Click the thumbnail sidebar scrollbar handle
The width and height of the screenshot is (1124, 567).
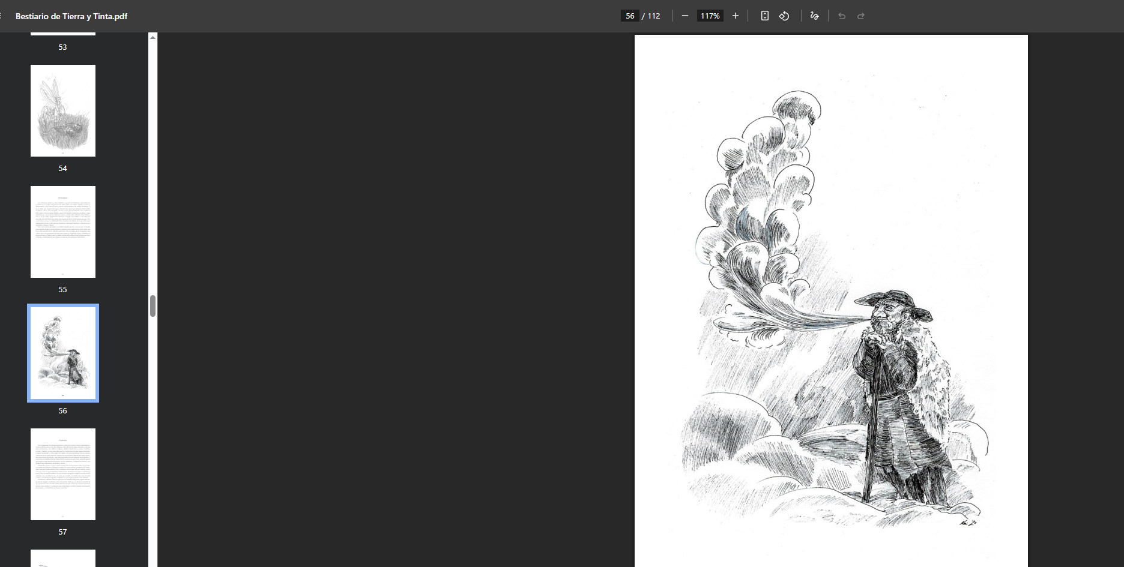pyautogui.click(x=153, y=306)
